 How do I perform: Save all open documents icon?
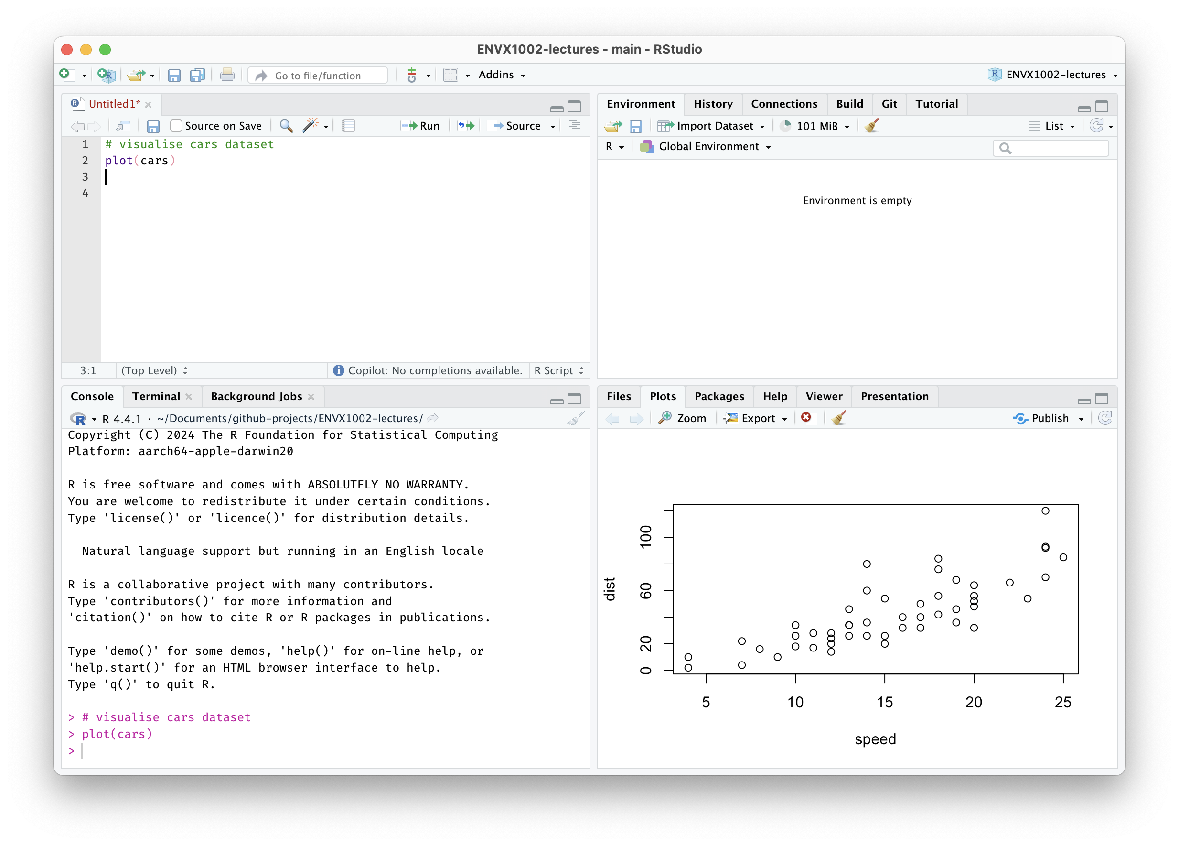click(198, 76)
